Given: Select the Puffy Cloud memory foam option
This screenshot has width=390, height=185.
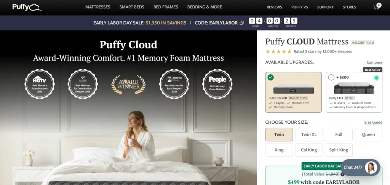Looking at the screenshot, I should pyautogui.click(x=294, y=92).
